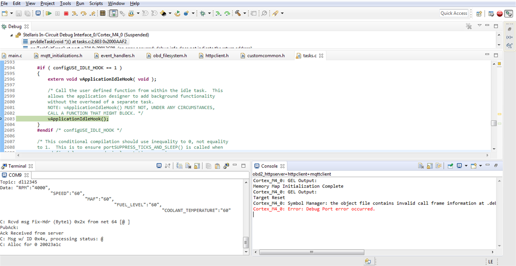Image resolution: width=516 pixels, height=266 pixels.
Task: Toggle the highlighted debug toolbar monitor button
Action: [x=113, y=13]
